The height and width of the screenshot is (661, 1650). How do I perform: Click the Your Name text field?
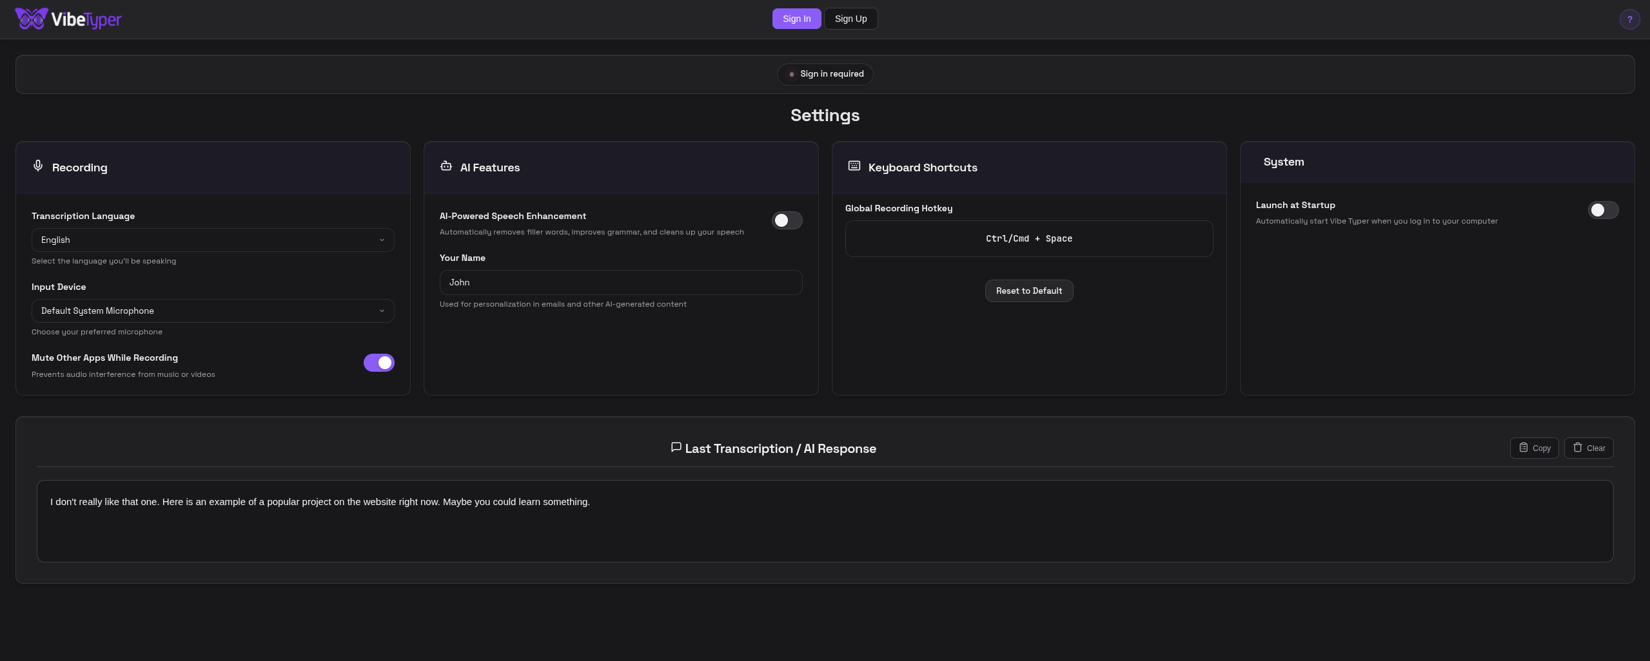(x=621, y=282)
